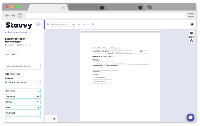Switch to the second browser tab
Image resolution: width=200 pixels, height=126 pixels.
coord(86,8)
